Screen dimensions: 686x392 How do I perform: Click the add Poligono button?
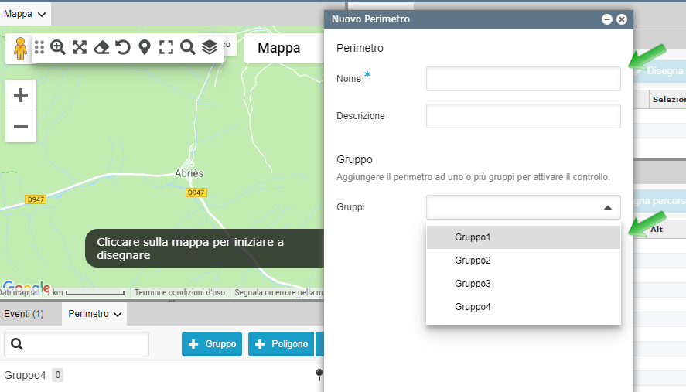click(x=282, y=344)
